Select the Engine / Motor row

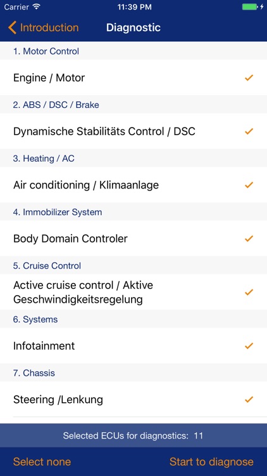(133, 77)
